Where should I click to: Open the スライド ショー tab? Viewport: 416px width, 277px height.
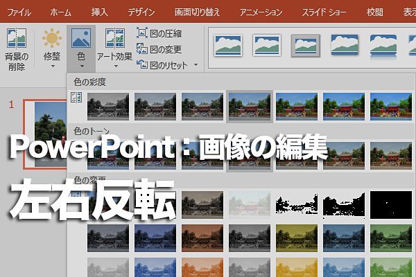click(x=324, y=12)
